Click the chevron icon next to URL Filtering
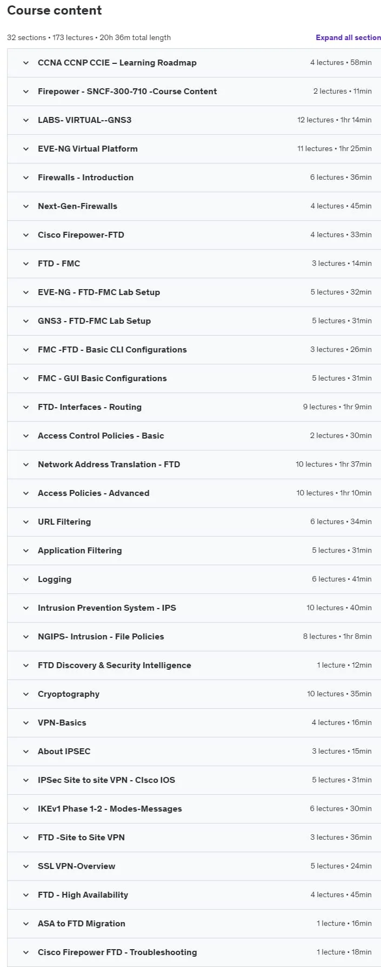Viewport: 381px width, 967px height. (25, 522)
